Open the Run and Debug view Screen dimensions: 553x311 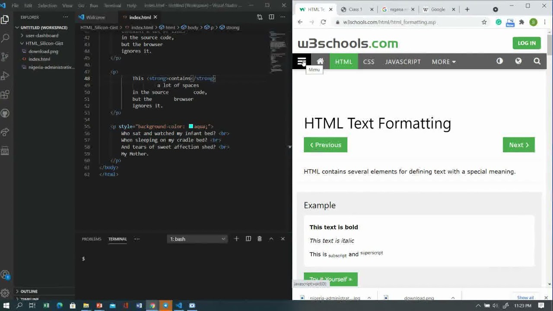coord(5,76)
